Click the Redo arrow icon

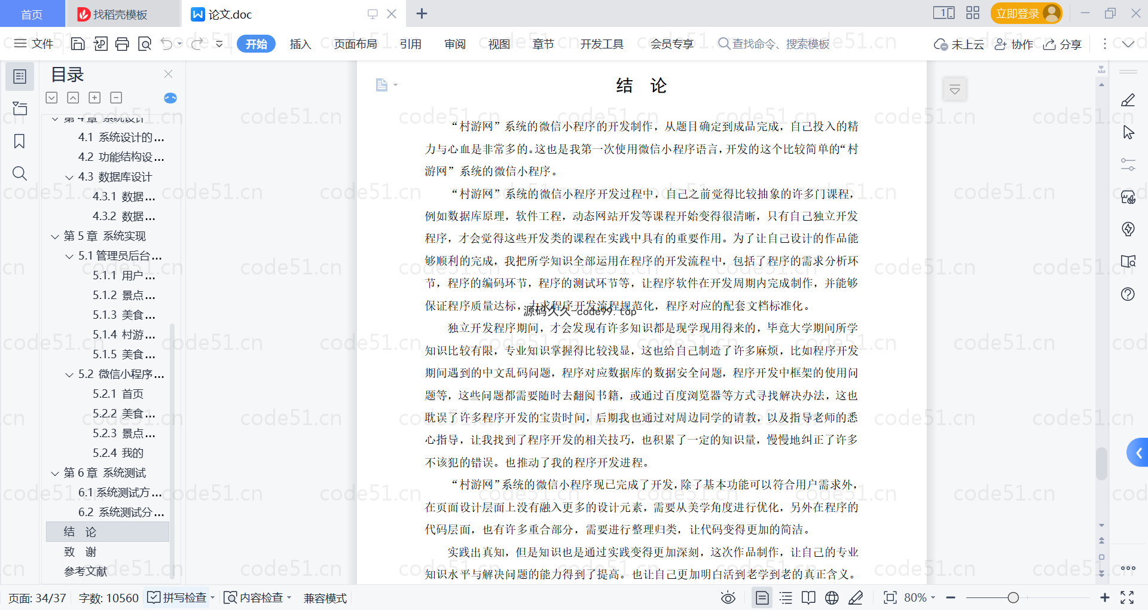click(197, 44)
